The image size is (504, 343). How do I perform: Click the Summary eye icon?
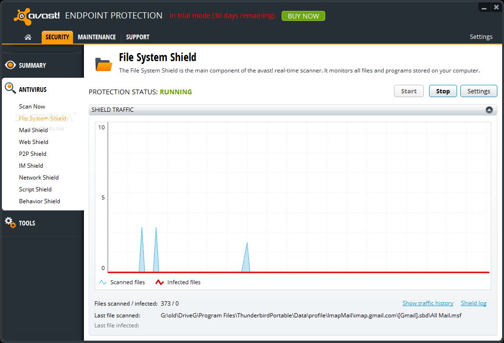[10, 65]
